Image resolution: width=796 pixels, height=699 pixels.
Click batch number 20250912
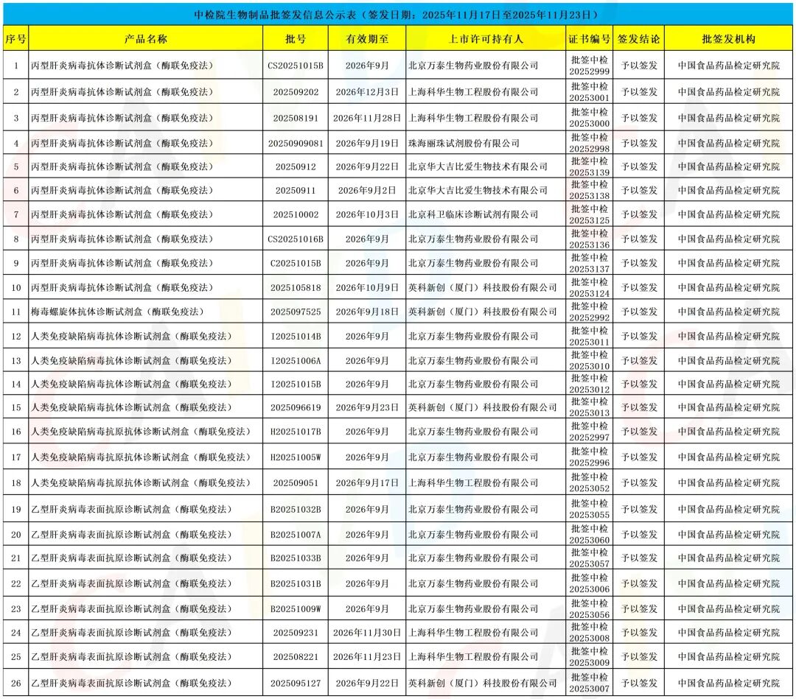click(x=296, y=166)
